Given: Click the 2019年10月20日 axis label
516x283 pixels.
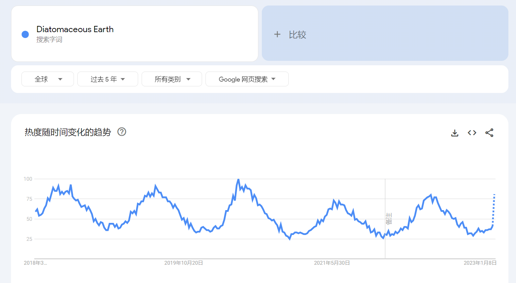Looking at the screenshot, I should click(183, 263).
